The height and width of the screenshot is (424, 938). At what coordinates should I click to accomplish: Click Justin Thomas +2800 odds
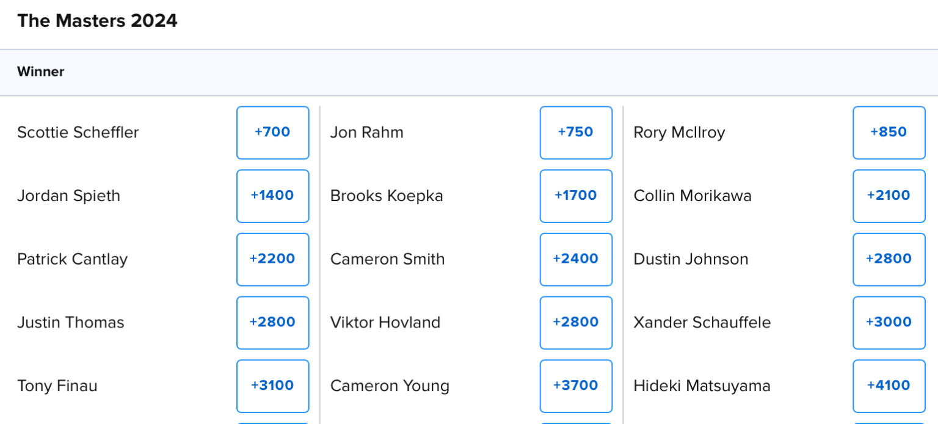click(273, 323)
